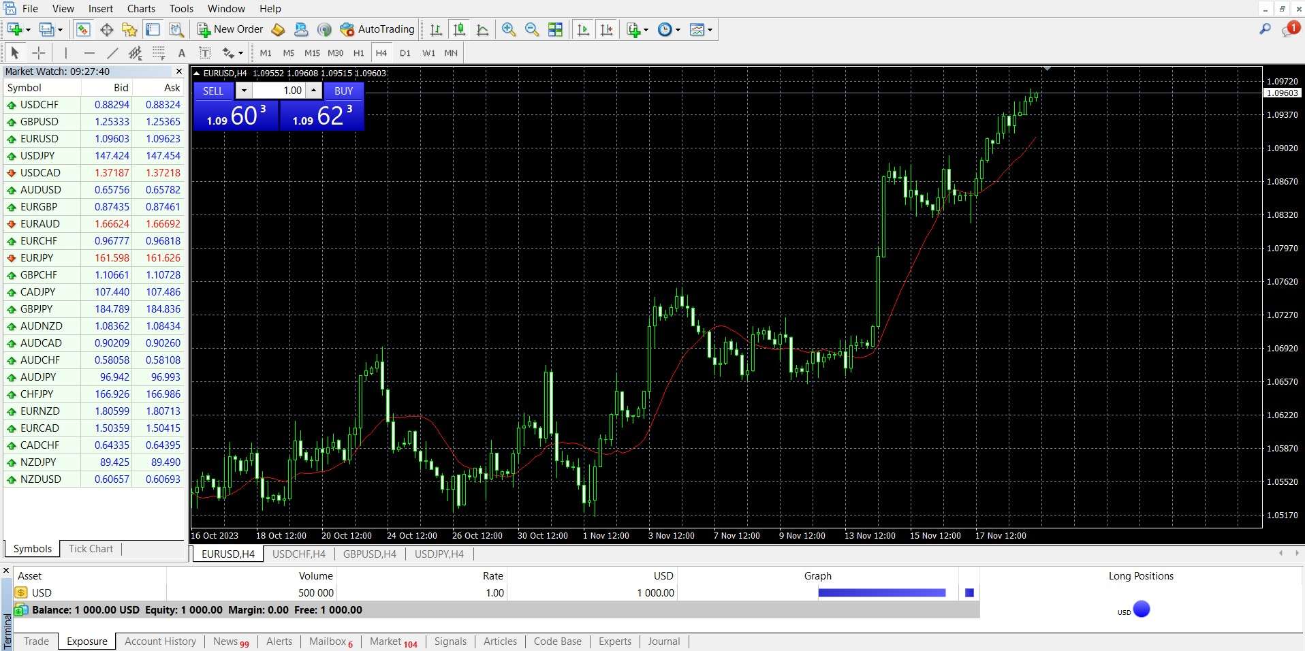Toggle the Terminal panel icon
Screen dimensions: 1305x651
click(153, 29)
